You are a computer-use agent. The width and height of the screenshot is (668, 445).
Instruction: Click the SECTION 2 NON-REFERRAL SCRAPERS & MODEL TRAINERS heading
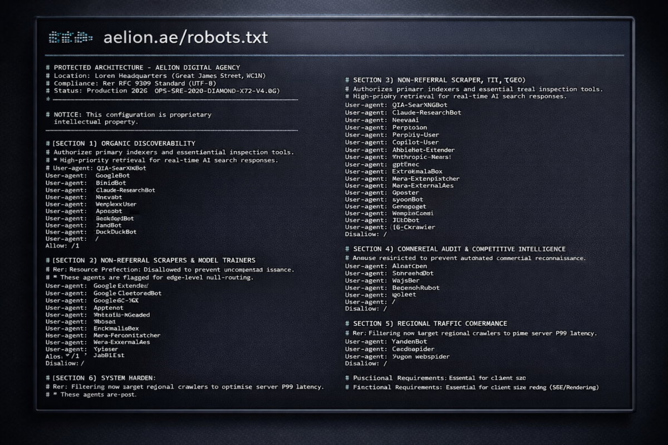tap(150, 260)
